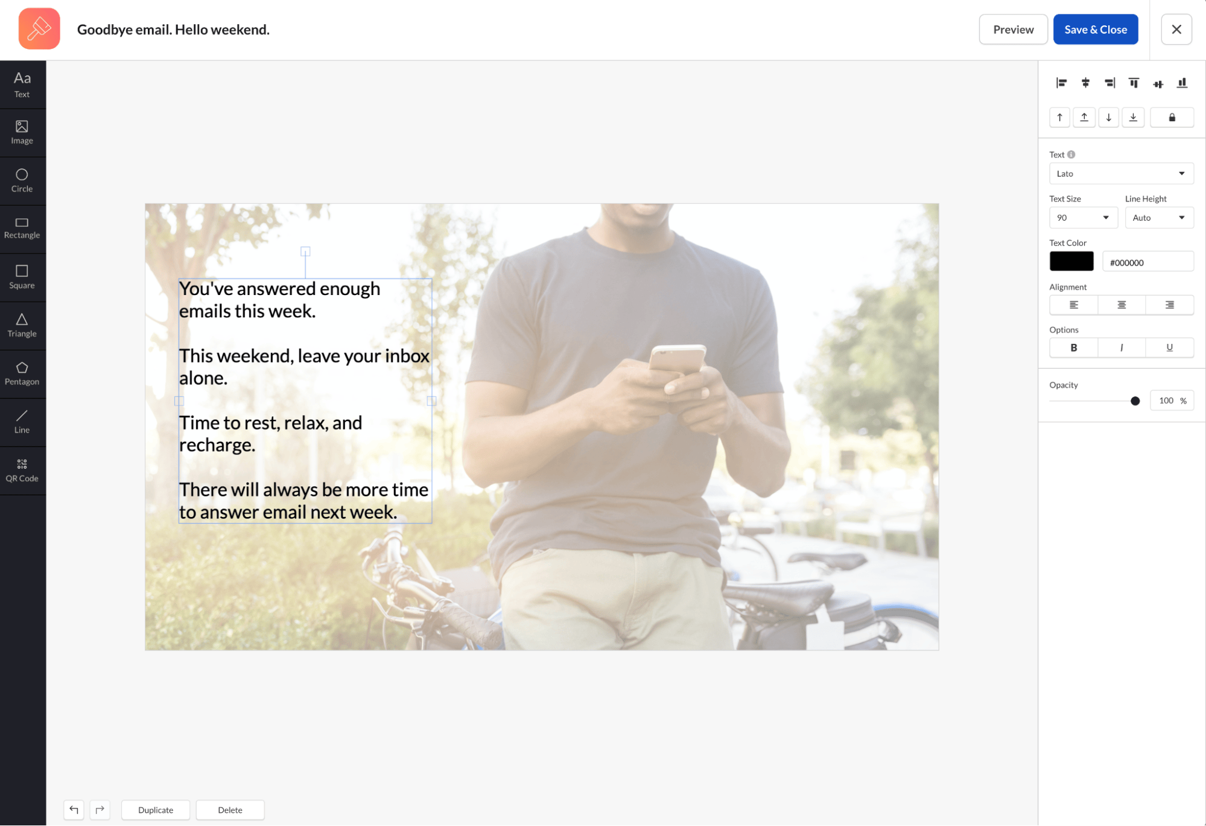Open the Lato font dropdown

1121,173
